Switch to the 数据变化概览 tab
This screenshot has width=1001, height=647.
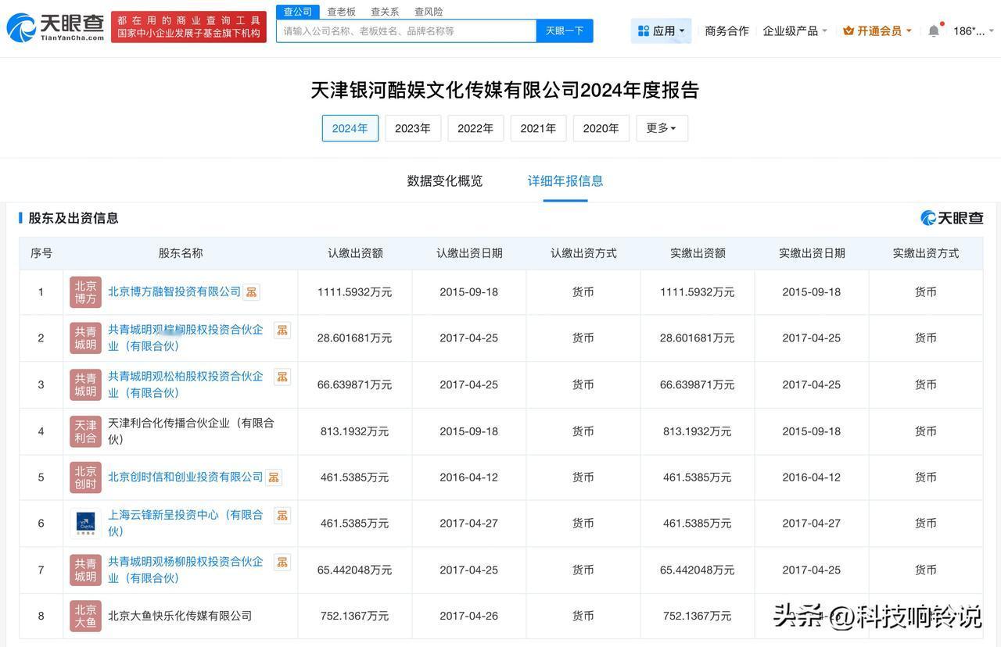point(444,181)
